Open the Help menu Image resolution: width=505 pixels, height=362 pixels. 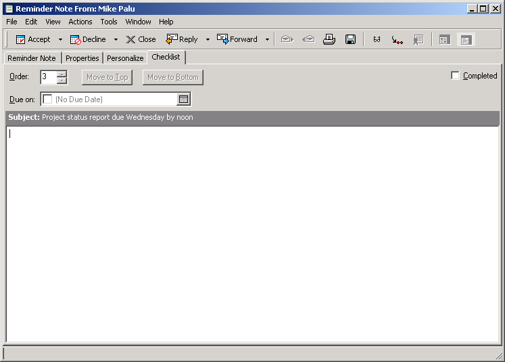[166, 22]
